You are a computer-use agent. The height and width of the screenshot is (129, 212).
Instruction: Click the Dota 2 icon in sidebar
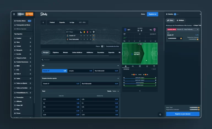(15, 74)
